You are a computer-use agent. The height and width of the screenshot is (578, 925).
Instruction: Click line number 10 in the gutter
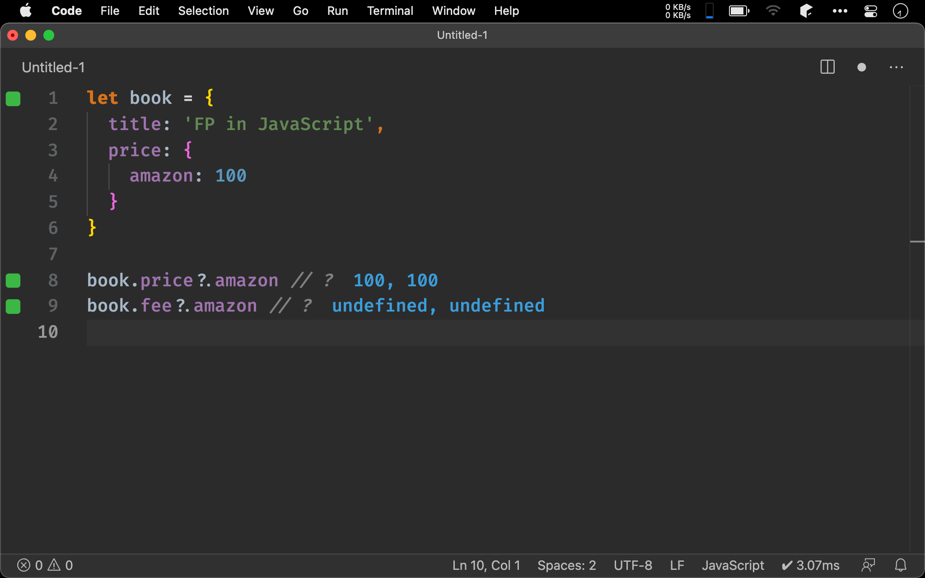[48, 332]
